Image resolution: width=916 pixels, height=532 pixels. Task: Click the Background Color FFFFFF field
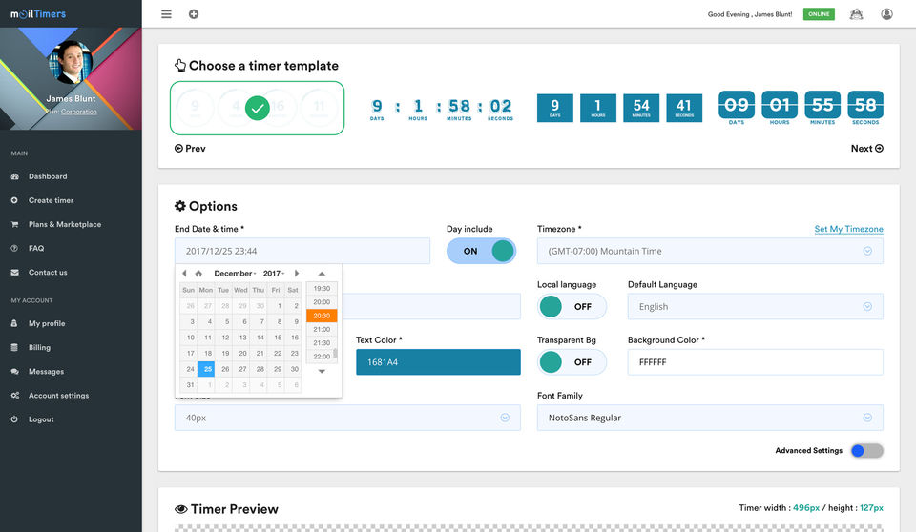pos(756,362)
